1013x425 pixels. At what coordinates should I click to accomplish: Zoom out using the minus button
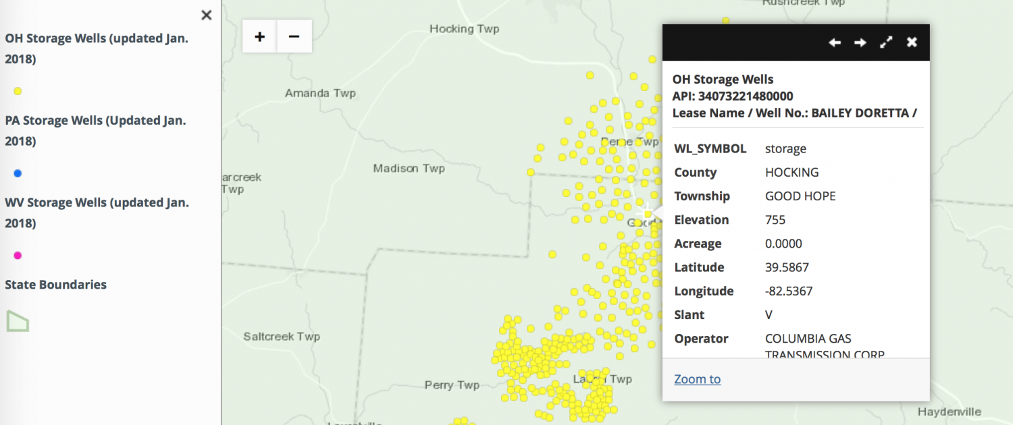[294, 37]
